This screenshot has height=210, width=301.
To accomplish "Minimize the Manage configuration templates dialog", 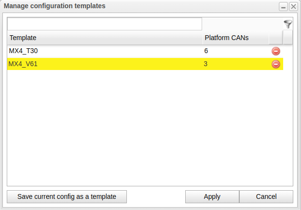I will pyautogui.click(x=284, y=6).
